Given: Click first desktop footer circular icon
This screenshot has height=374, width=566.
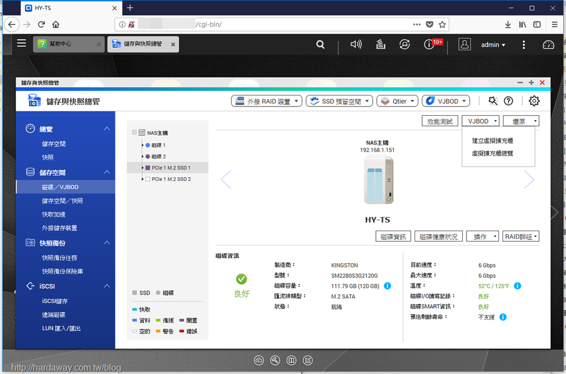Looking at the screenshot, I should [x=259, y=360].
